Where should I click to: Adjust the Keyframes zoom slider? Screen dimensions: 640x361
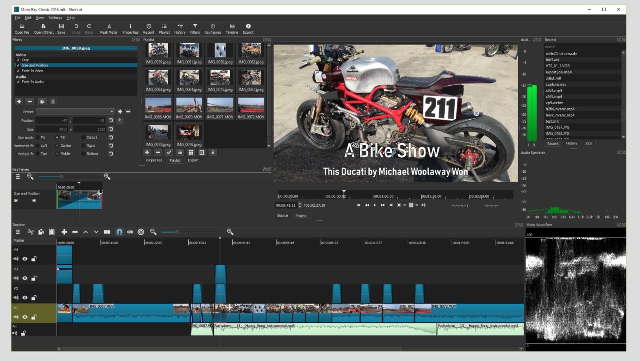(69, 176)
